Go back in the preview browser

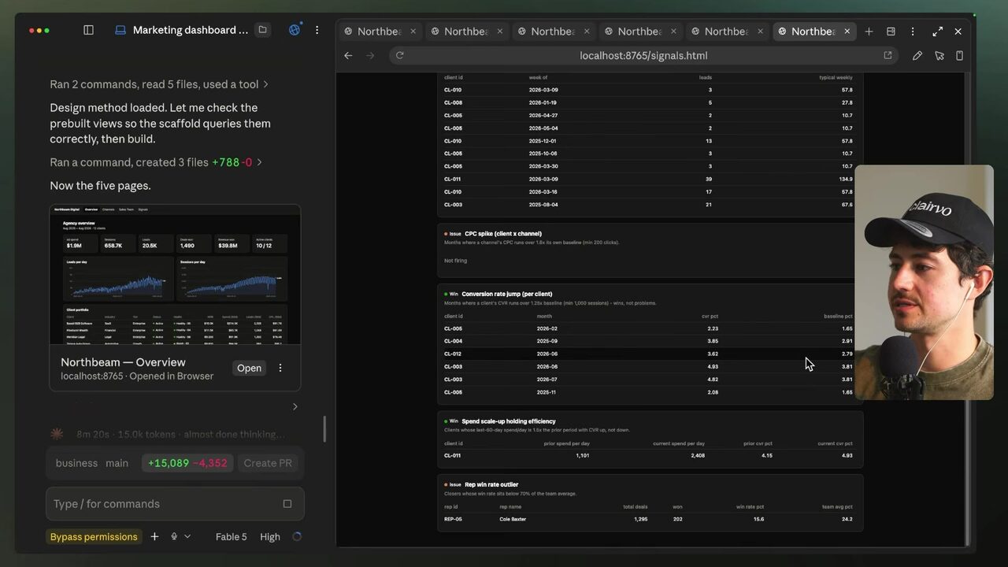point(348,55)
